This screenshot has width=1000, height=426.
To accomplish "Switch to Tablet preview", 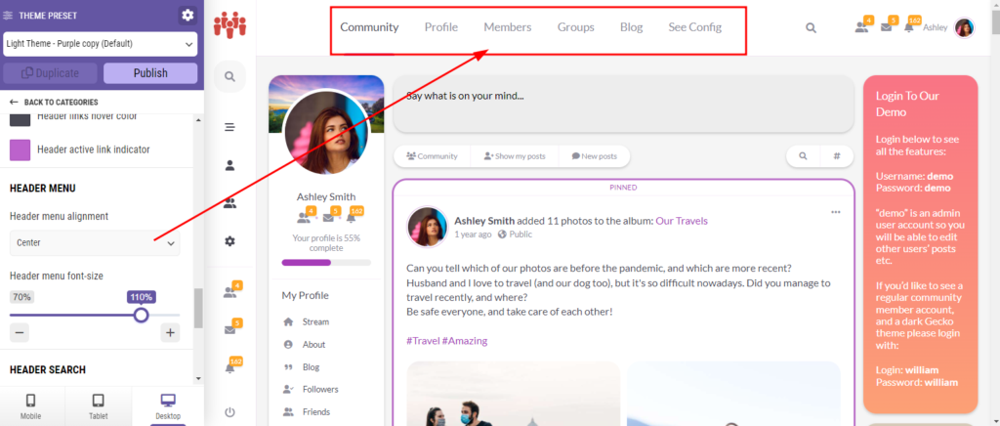I will tap(98, 405).
